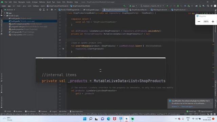
Task: Click the Search Everywhere magnifier icon
Action: (x=208, y=6)
